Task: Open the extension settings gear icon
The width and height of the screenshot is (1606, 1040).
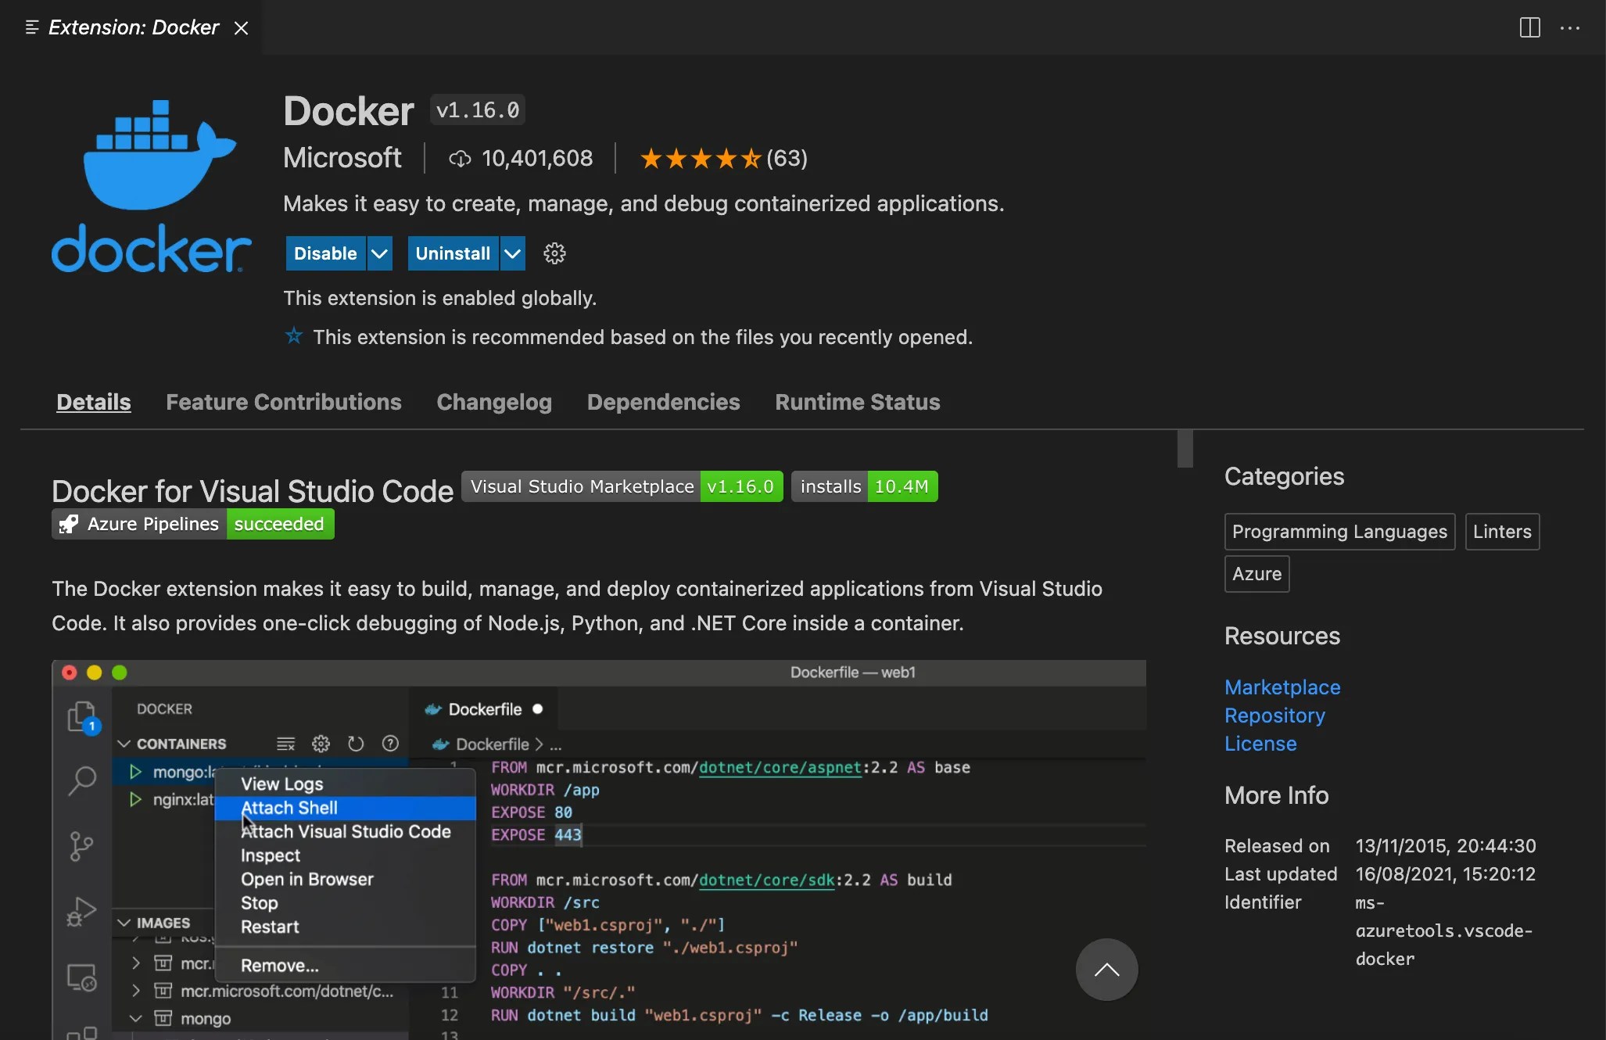Action: click(554, 253)
